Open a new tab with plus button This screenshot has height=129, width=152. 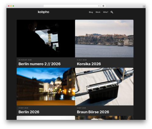pyautogui.click(x=144, y=7)
